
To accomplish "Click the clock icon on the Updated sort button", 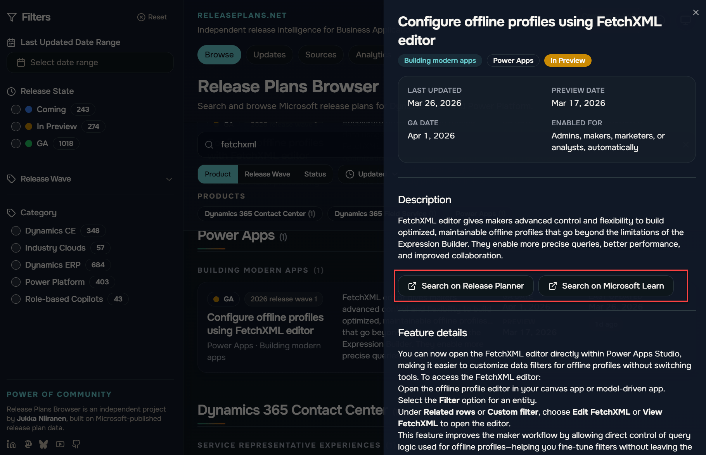I will pyautogui.click(x=350, y=174).
